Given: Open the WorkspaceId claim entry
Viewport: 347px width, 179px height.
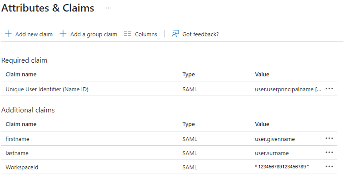Looking at the screenshot, I should pyautogui.click(x=22, y=167).
